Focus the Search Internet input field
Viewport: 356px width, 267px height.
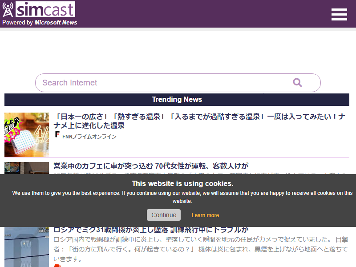click(160, 83)
